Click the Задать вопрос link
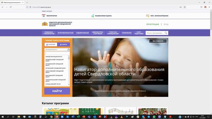212x119 pixels. [47, 11]
